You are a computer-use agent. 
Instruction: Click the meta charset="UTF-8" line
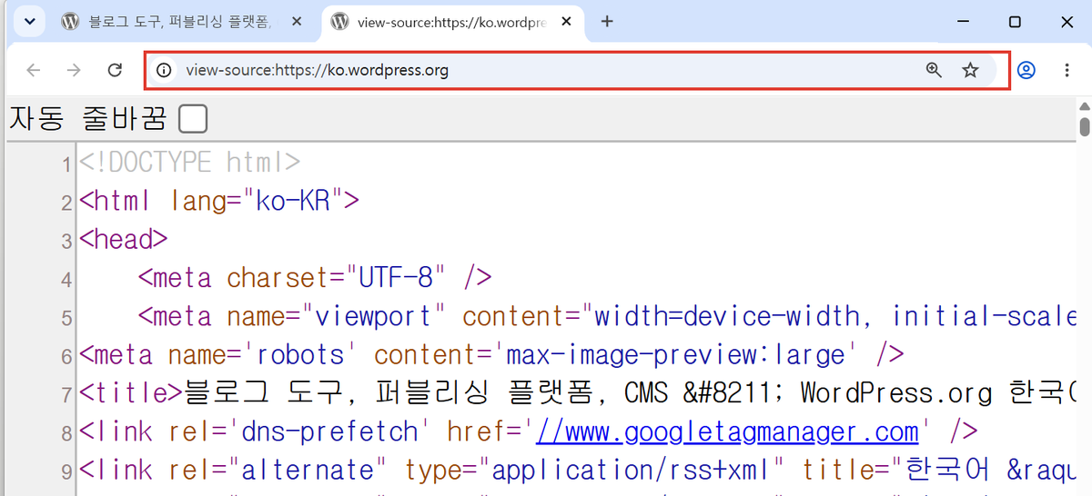(x=315, y=278)
